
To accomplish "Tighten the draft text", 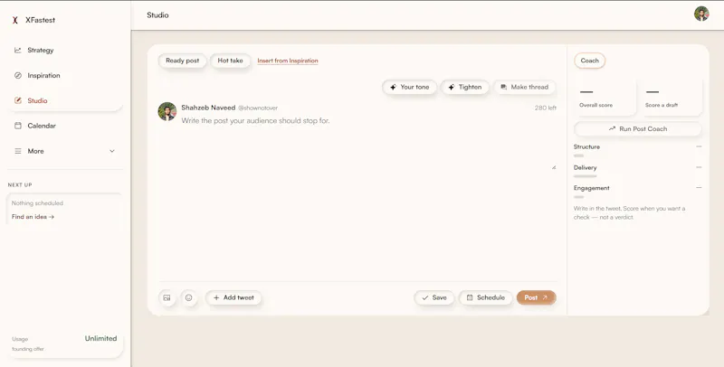I will click(464, 87).
